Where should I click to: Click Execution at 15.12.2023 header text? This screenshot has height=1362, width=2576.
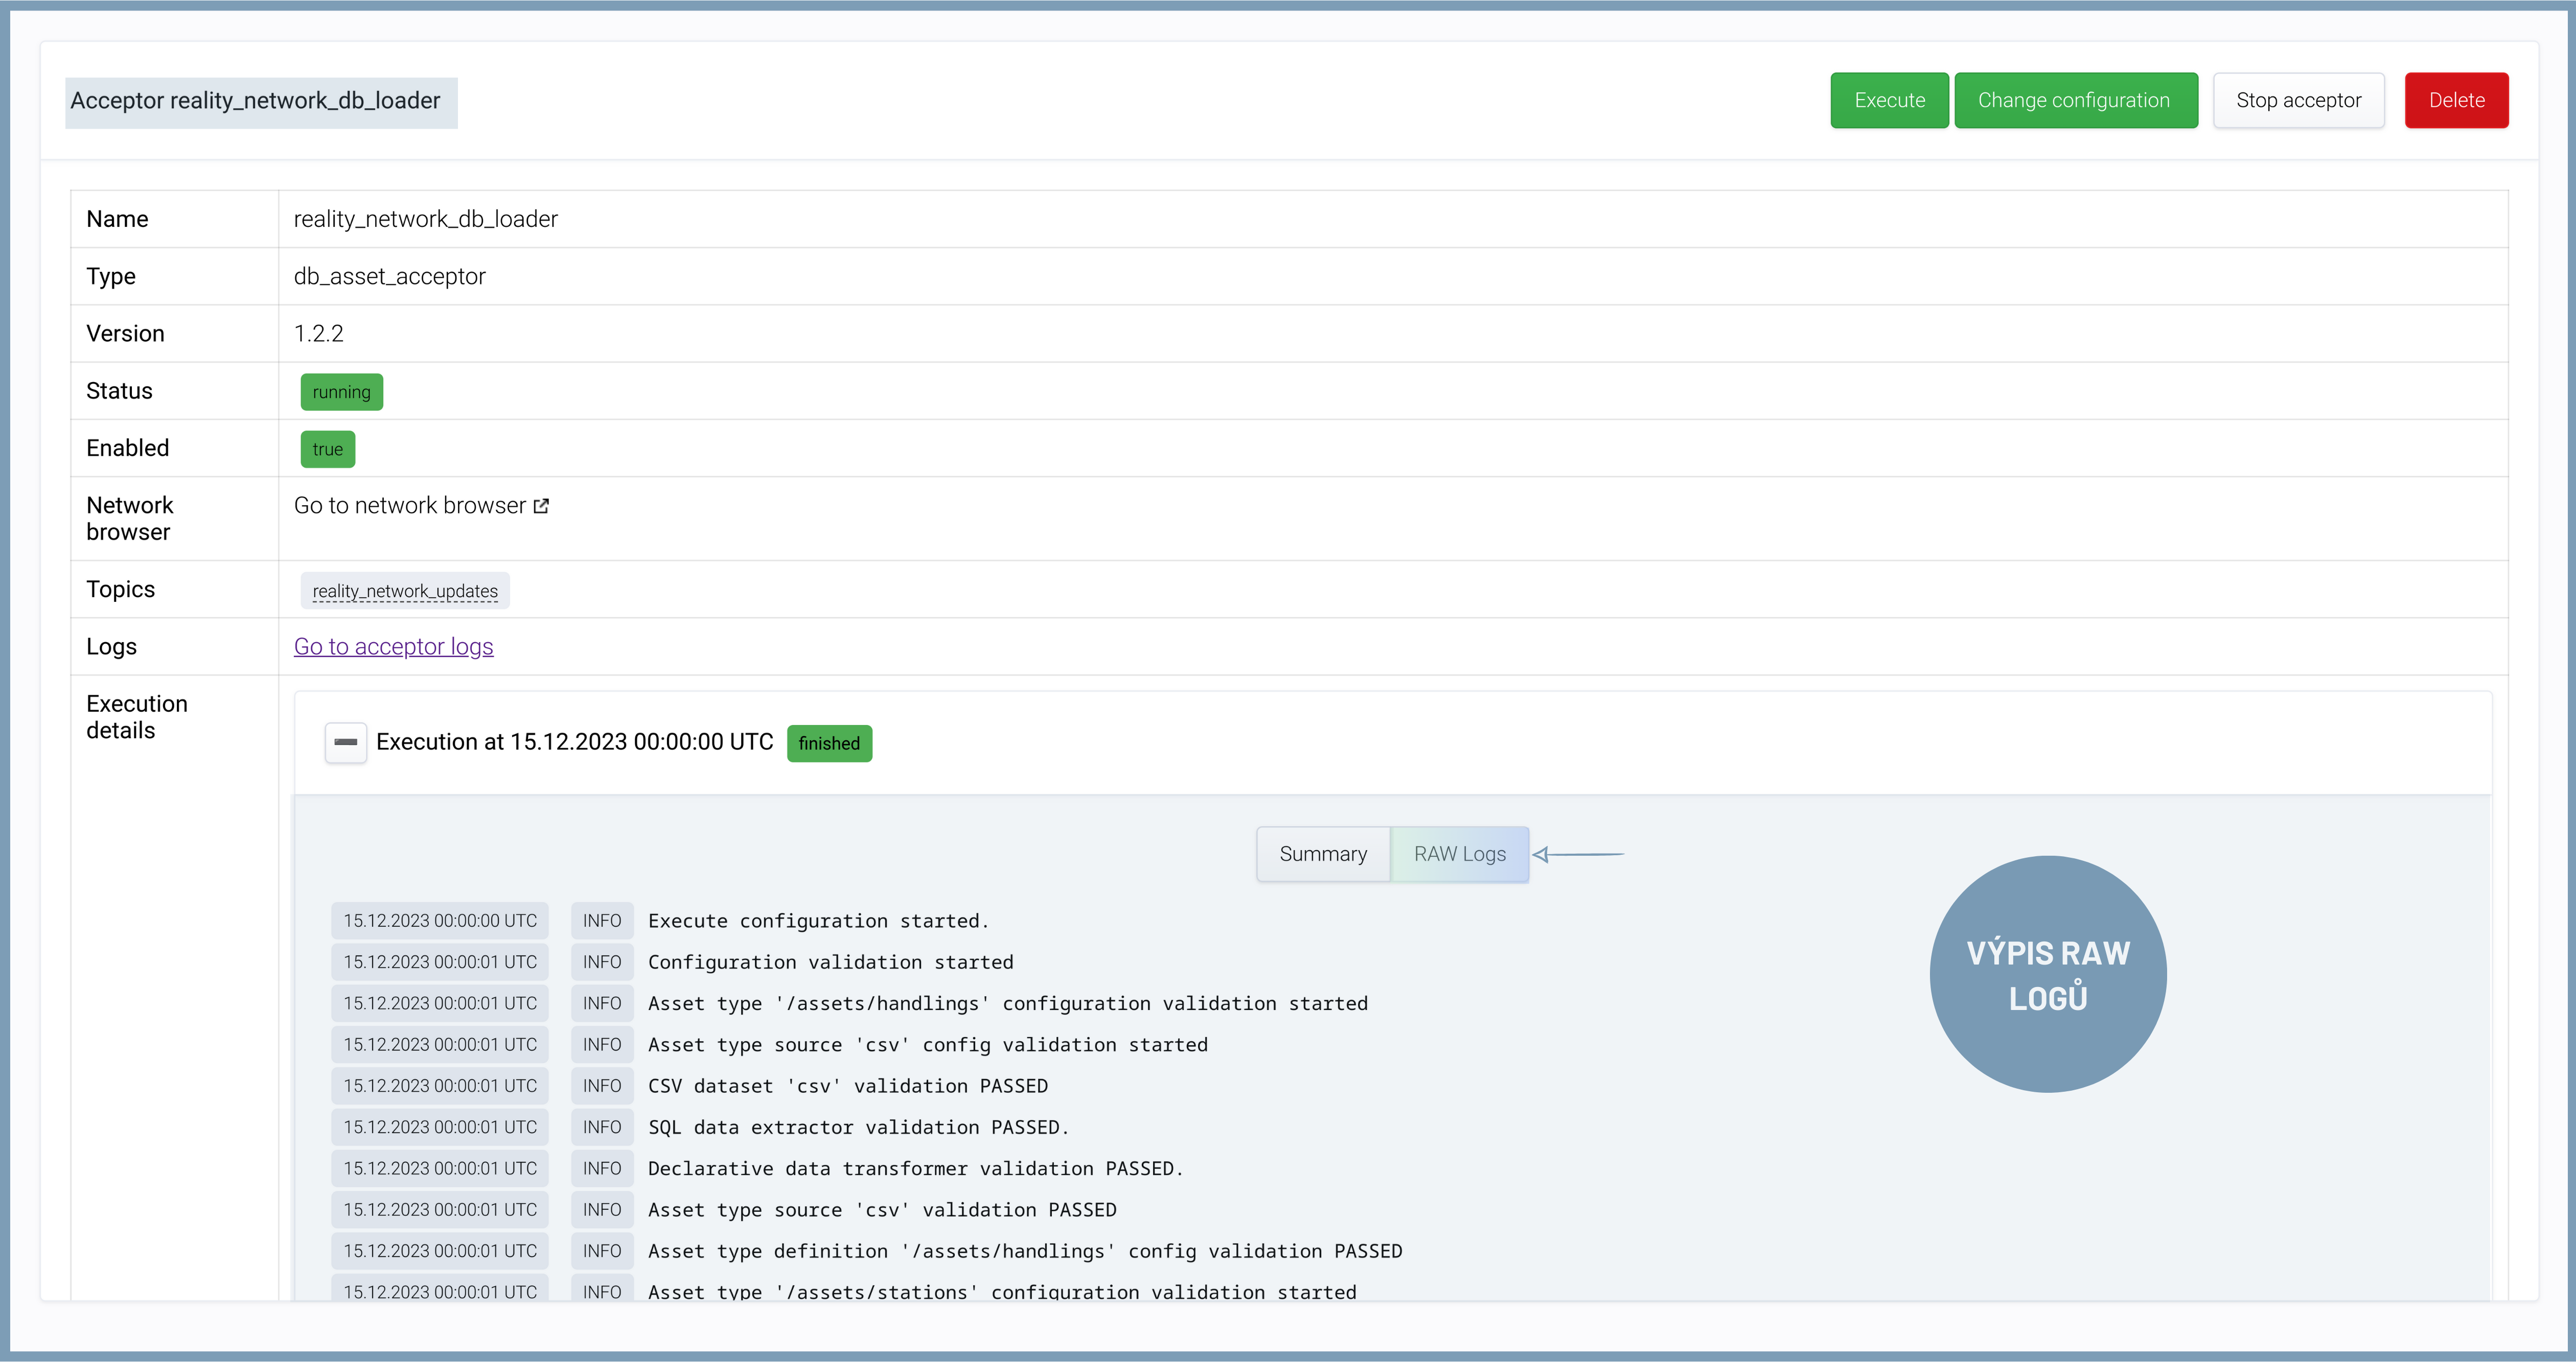(574, 742)
